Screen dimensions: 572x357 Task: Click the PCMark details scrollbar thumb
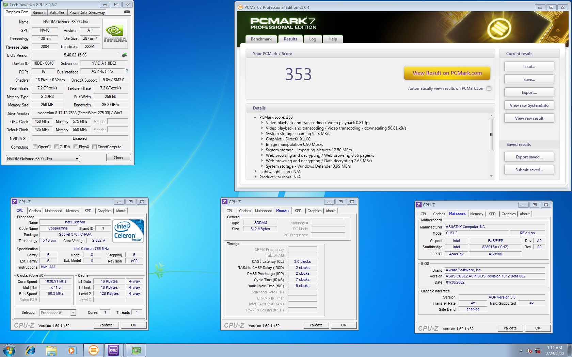(x=491, y=134)
